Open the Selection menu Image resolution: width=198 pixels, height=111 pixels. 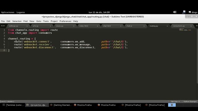(x=17, y=21)
